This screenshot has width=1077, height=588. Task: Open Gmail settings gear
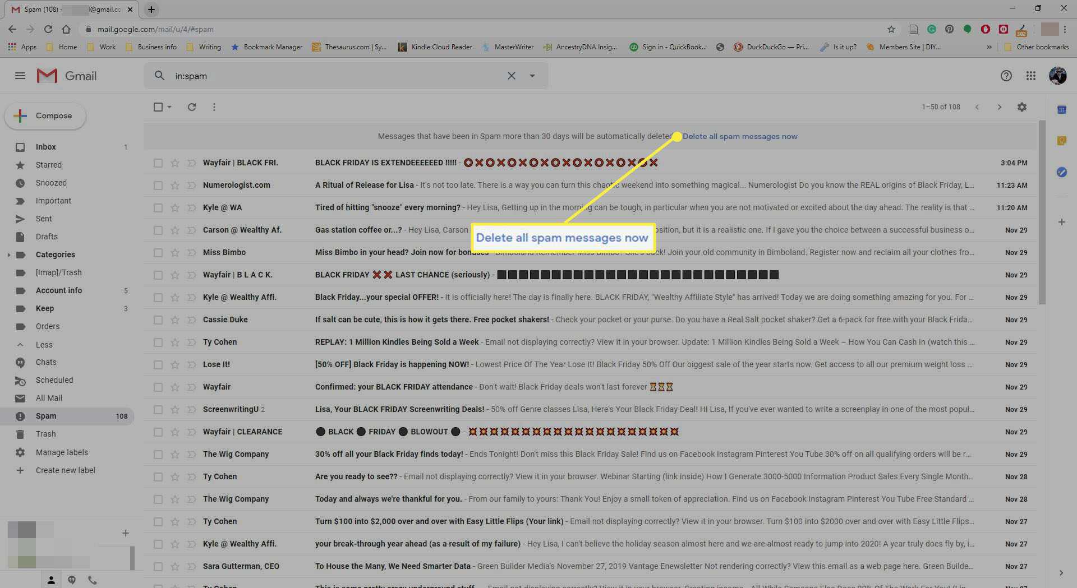pyautogui.click(x=1022, y=107)
